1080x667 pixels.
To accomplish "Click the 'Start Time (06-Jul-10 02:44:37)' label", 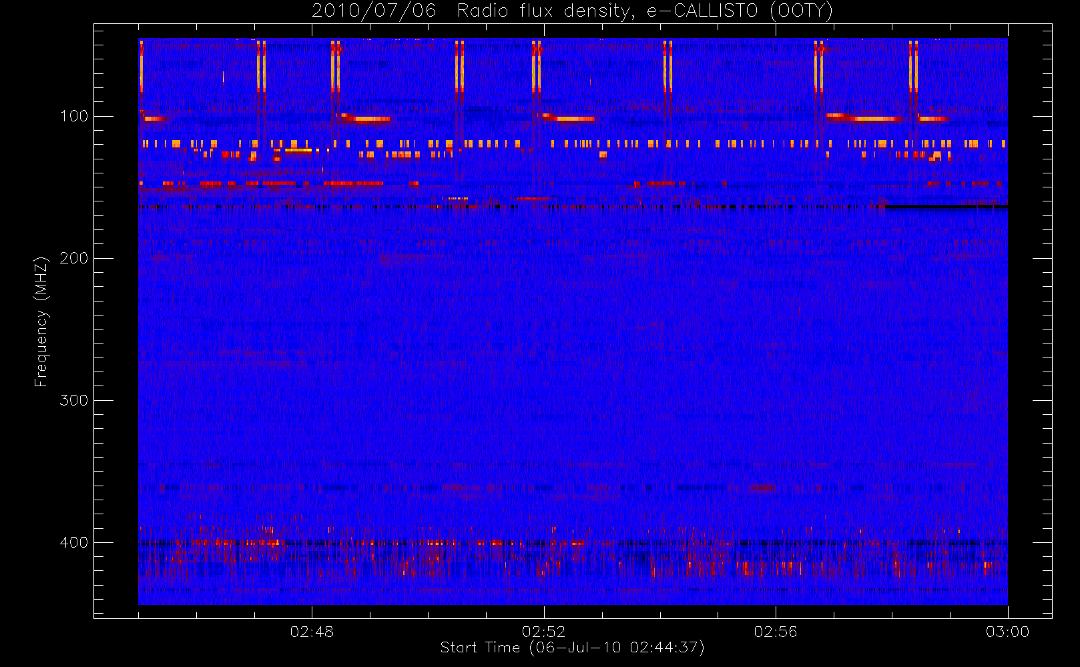I will (572, 648).
